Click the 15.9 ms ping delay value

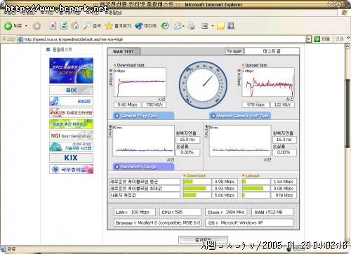pos(187,140)
